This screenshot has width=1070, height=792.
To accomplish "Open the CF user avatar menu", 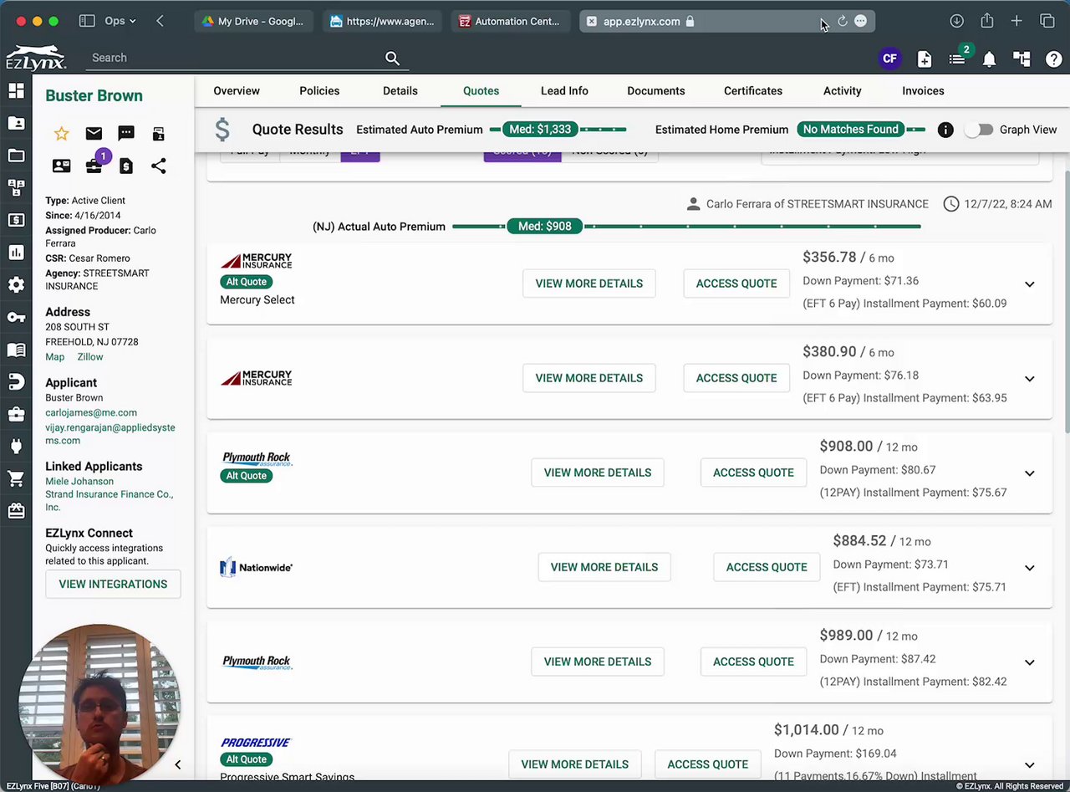I will tap(889, 59).
